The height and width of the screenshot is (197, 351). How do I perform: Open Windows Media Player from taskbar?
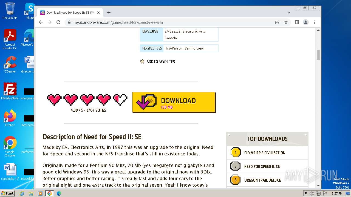(40, 193)
